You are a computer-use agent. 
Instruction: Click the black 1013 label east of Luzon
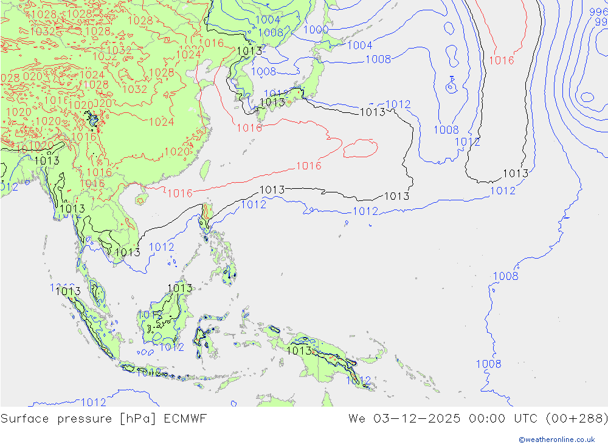pos(272,190)
